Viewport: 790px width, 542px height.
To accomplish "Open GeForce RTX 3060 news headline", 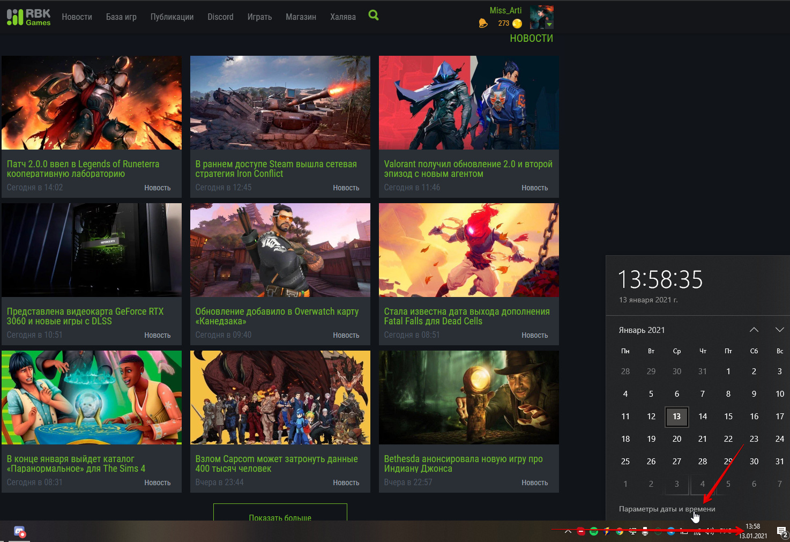I will coord(85,316).
